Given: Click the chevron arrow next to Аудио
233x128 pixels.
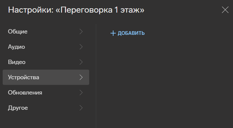Looking at the screenshot, I should [x=81, y=47].
